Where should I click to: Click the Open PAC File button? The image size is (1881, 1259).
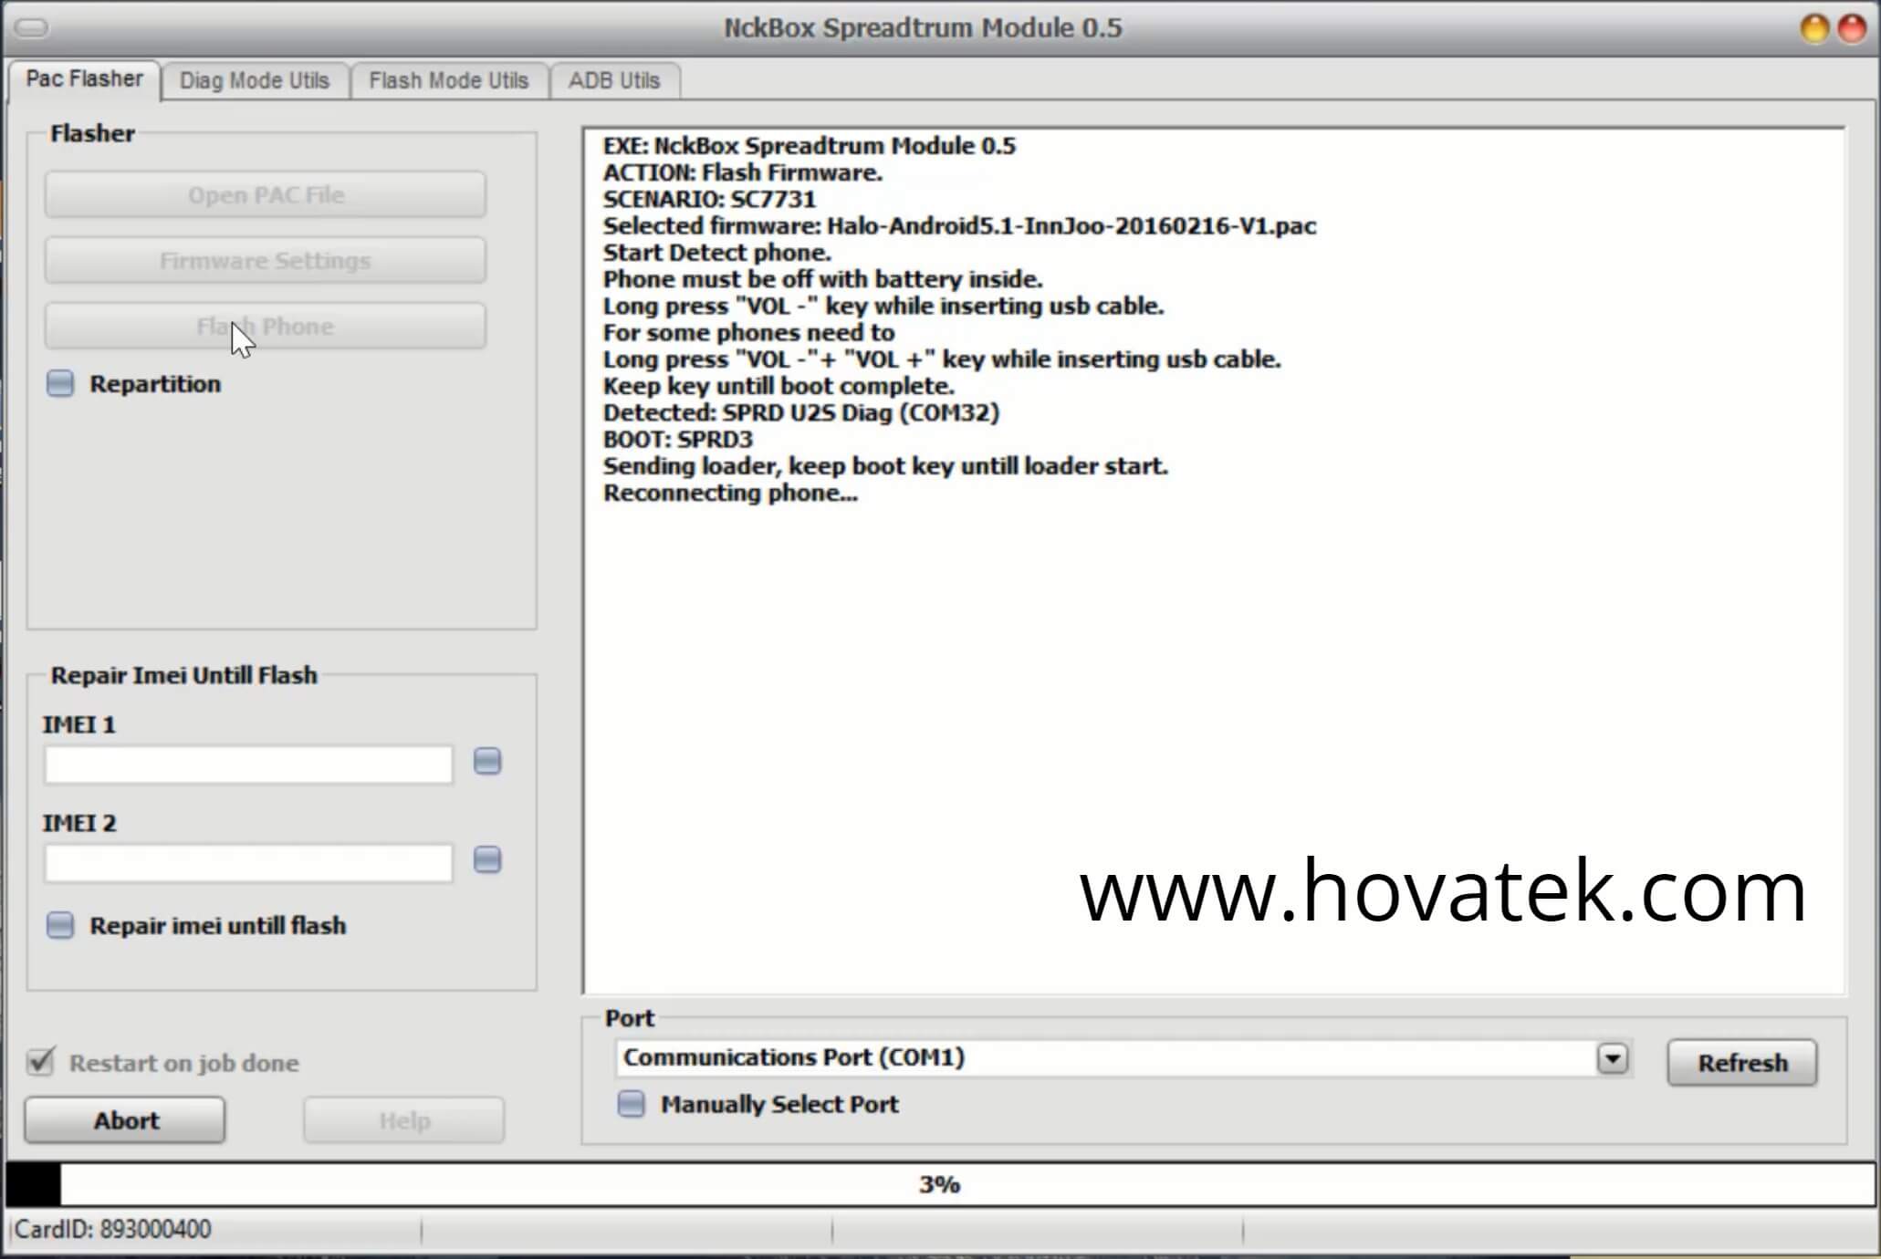pyautogui.click(x=266, y=194)
